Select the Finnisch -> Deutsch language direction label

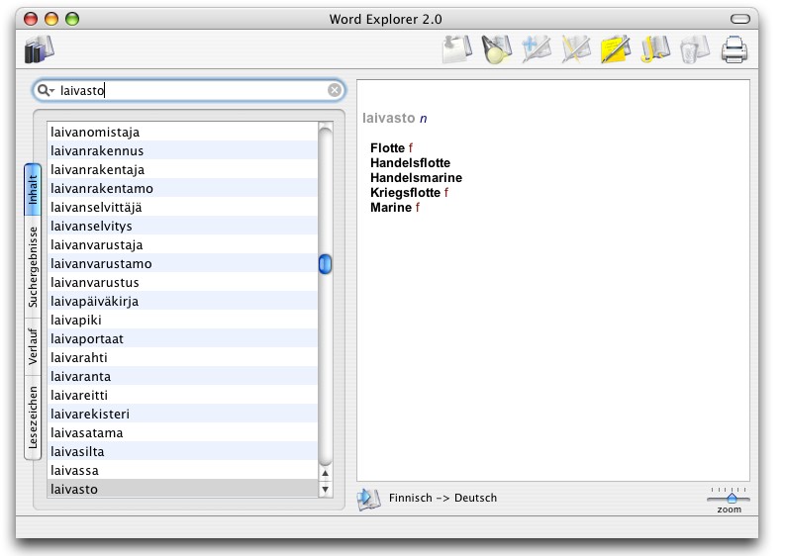coord(442,498)
